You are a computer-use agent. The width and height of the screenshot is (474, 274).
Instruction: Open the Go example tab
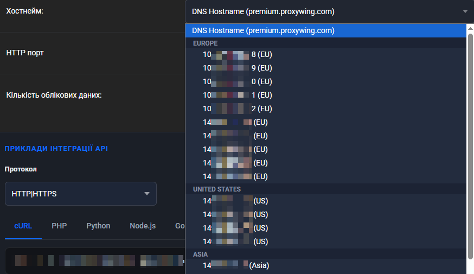coord(180,226)
